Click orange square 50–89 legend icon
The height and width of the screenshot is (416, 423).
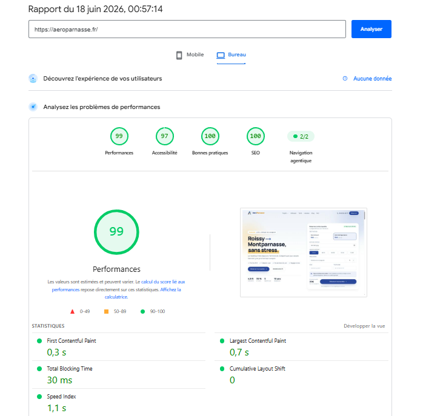pos(106,311)
